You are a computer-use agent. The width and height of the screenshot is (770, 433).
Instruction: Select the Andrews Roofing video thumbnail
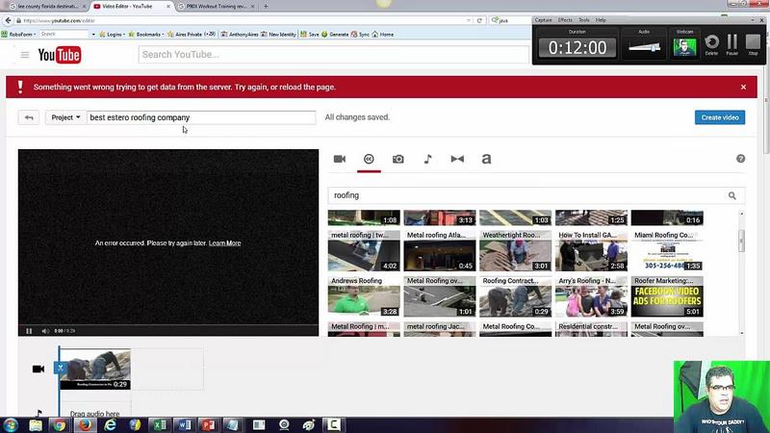coord(364,296)
